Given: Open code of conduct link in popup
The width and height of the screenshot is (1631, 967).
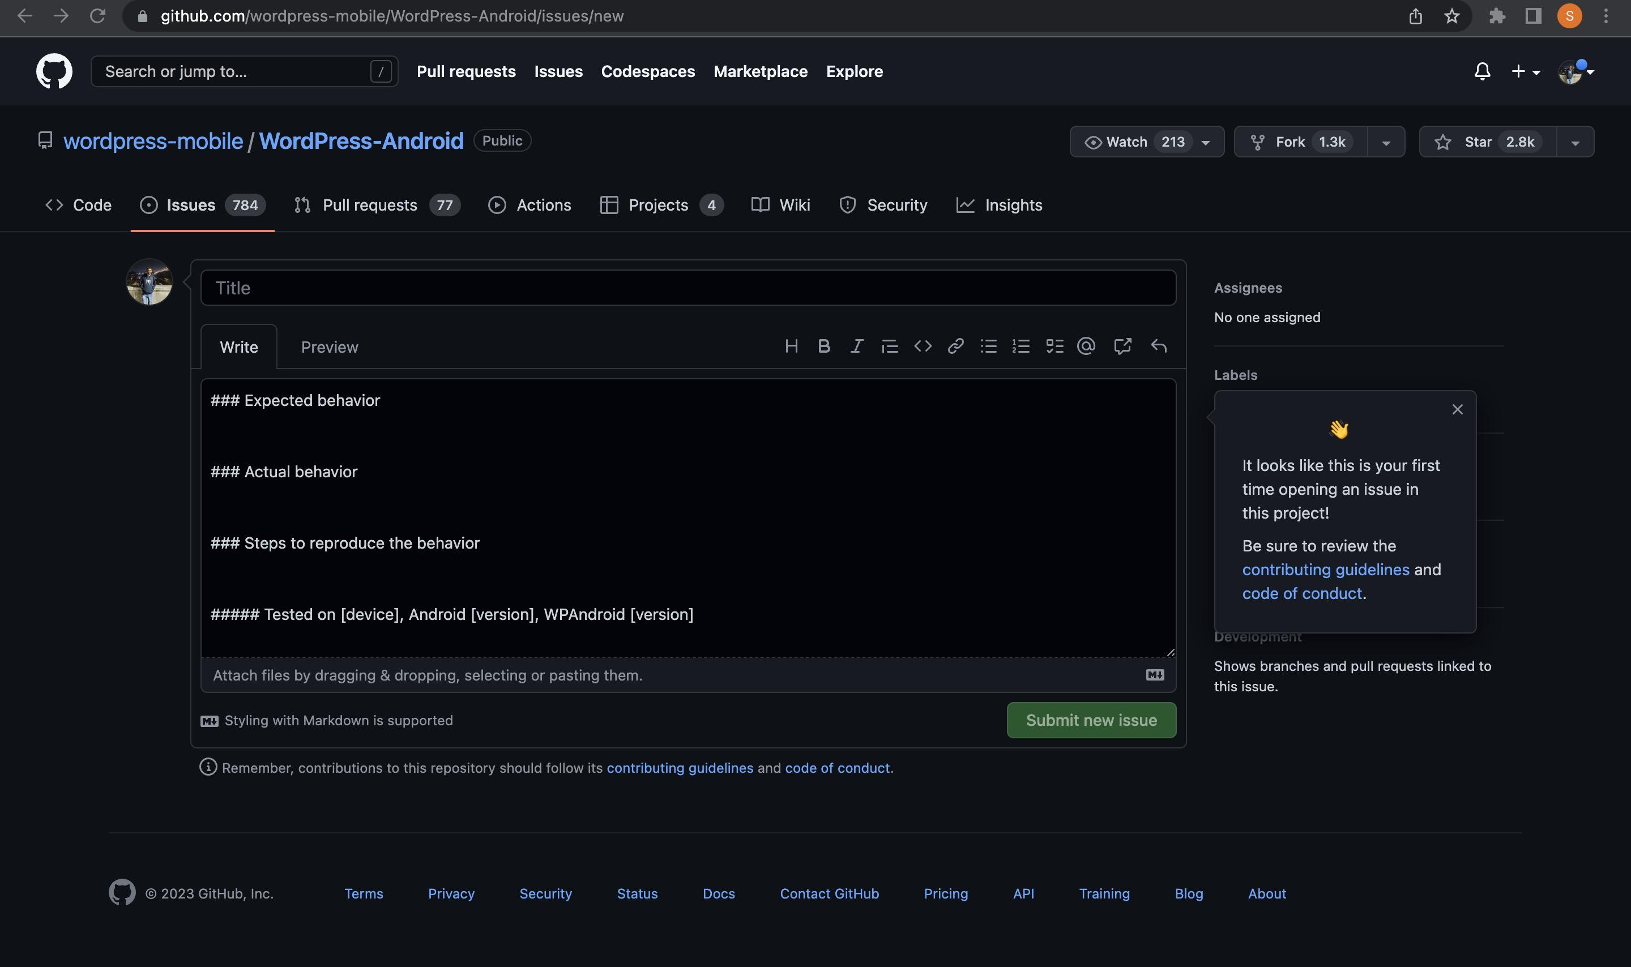Looking at the screenshot, I should pos(1301,593).
